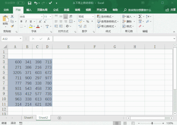Switch to Sheet1 tab

tap(28, 118)
